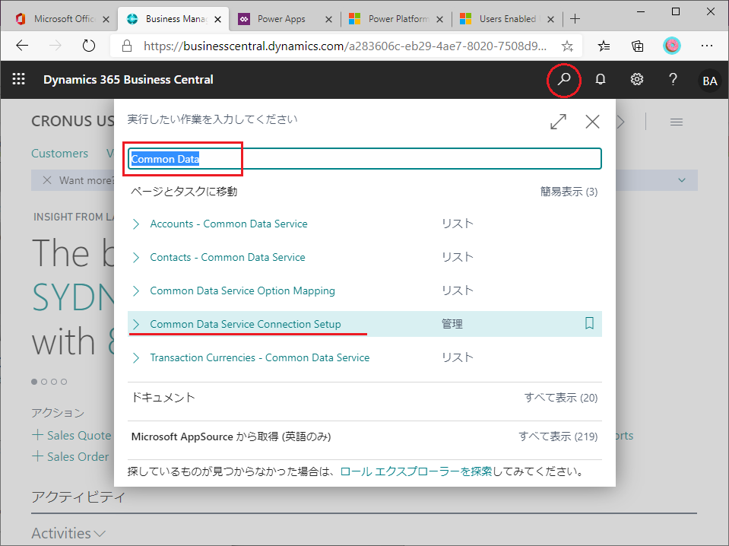
Task: Open browser Collections
Action: pyautogui.click(x=638, y=46)
